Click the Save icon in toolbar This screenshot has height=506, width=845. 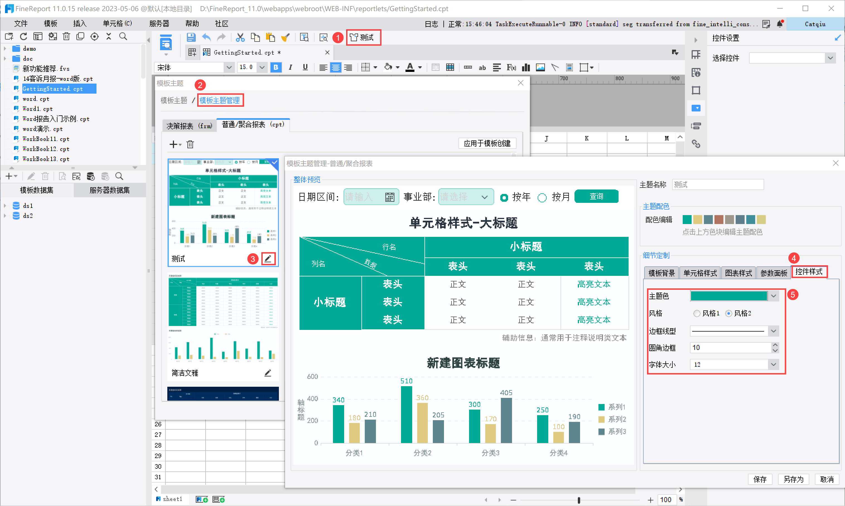coord(191,37)
